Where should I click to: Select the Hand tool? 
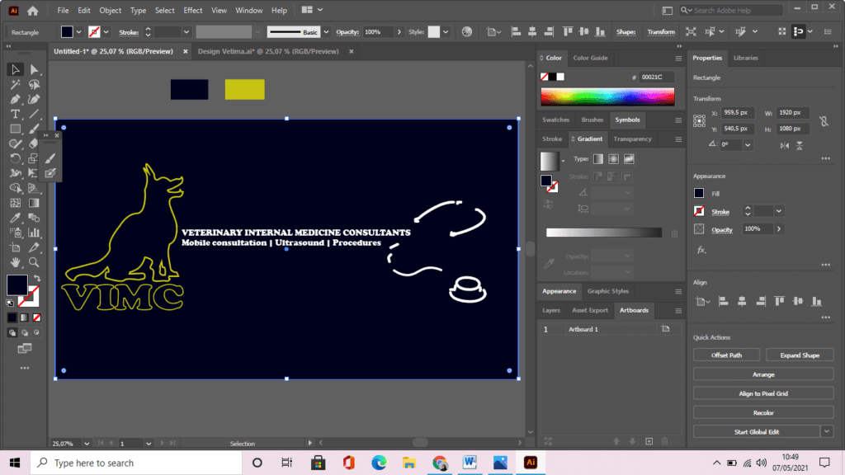click(x=15, y=262)
